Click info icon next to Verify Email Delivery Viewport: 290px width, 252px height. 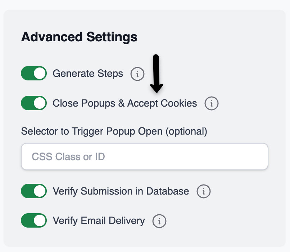click(x=159, y=221)
